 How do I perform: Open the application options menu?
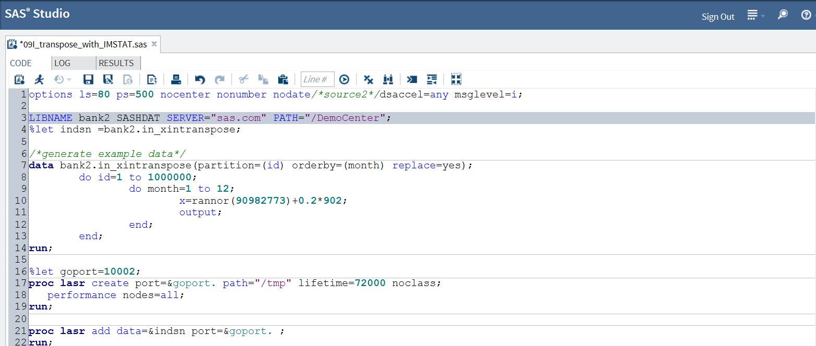click(x=755, y=16)
